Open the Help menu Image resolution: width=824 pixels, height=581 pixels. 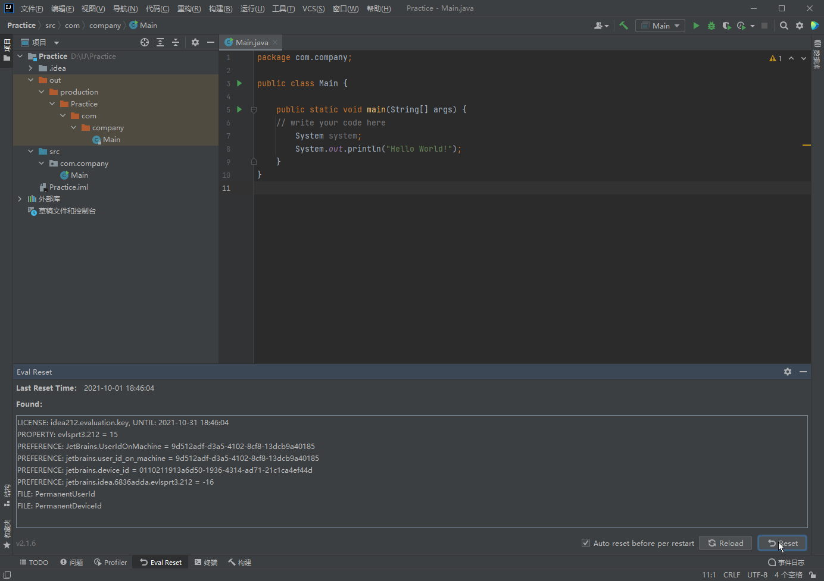coord(379,8)
